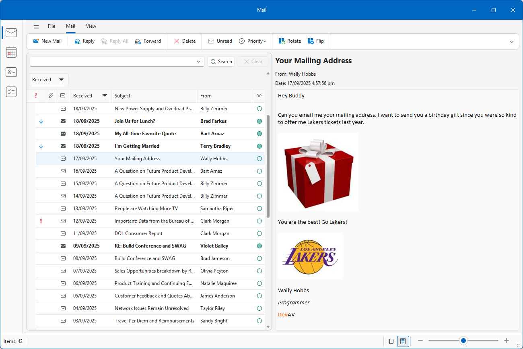Open filter on Received column header

coord(105,96)
